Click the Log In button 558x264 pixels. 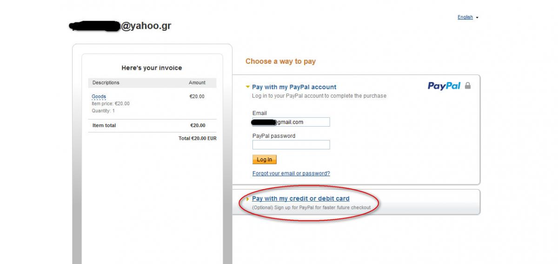tap(265, 160)
